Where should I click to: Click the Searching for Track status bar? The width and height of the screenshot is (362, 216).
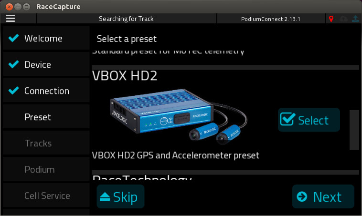point(127,19)
